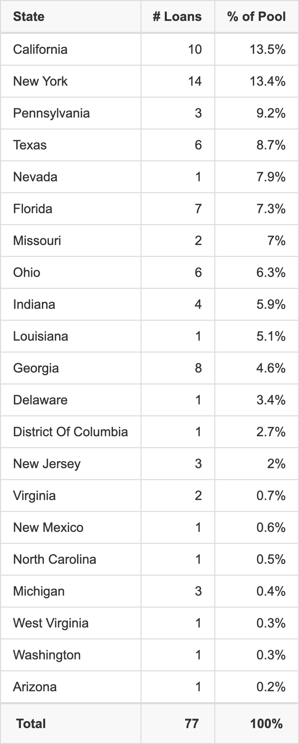Click the West Virginia row label
Screen dimensions: 299x744
tap(51, 623)
